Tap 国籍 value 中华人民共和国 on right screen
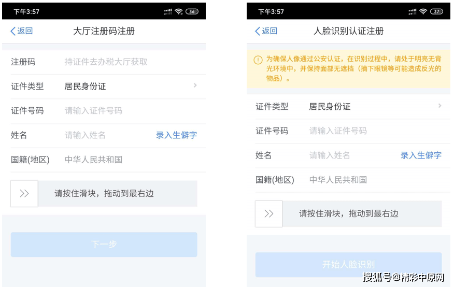This screenshot has height=287, width=454. (338, 180)
